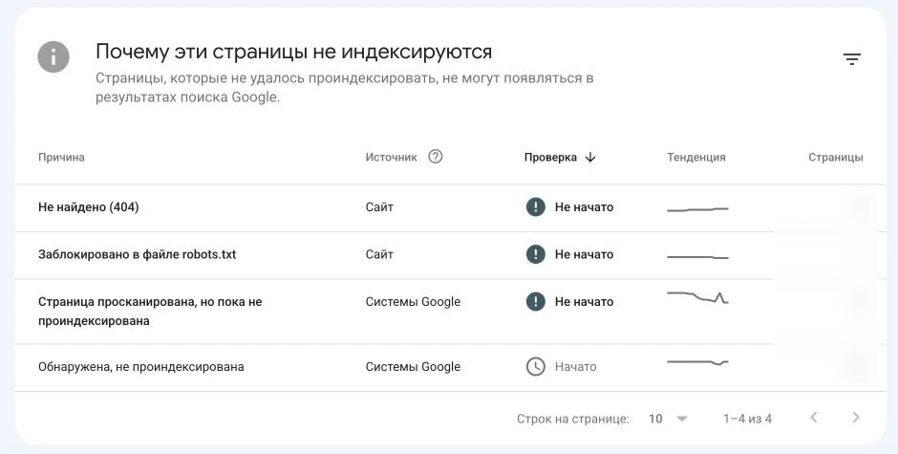This screenshot has height=454, width=898.
Task: Click the trend sparkline for Не найдено (404)
Action: coord(697,210)
